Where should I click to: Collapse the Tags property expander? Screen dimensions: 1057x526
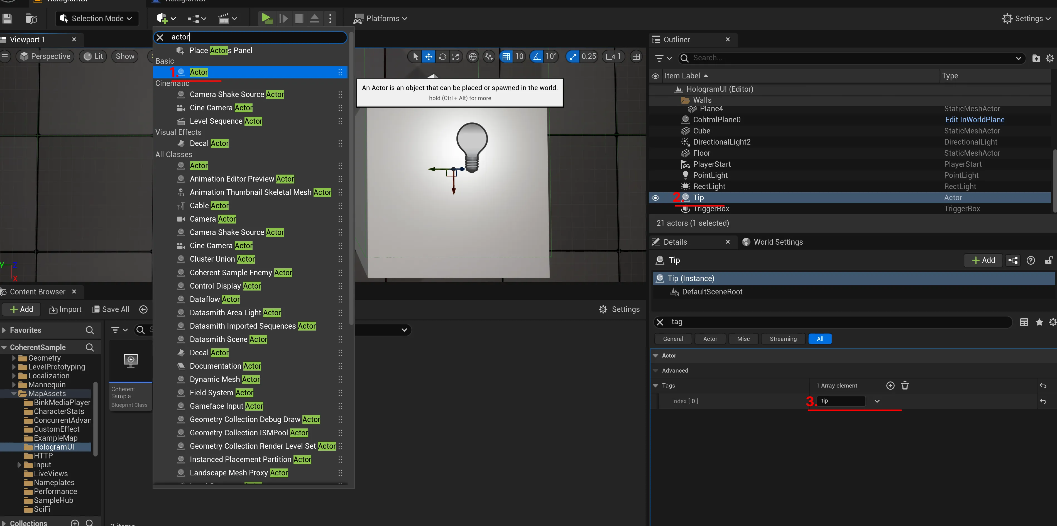pyautogui.click(x=655, y=386)
